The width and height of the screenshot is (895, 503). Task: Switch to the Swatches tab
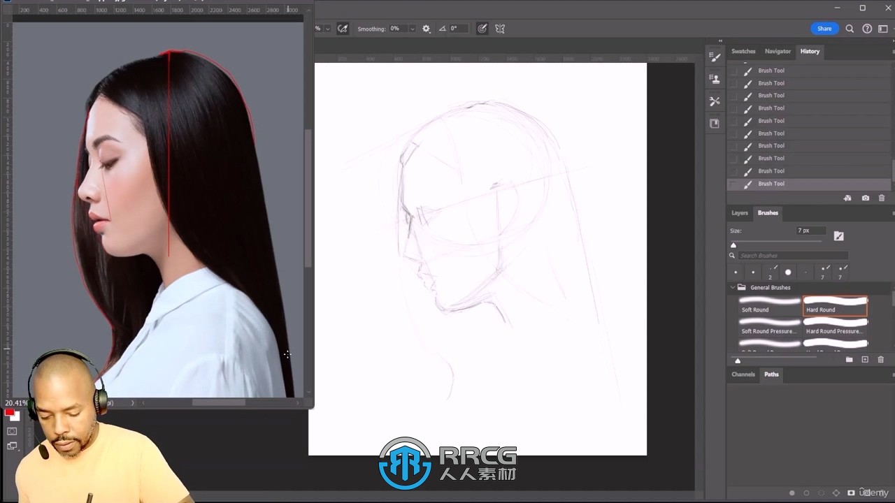(x=743, y=51)
